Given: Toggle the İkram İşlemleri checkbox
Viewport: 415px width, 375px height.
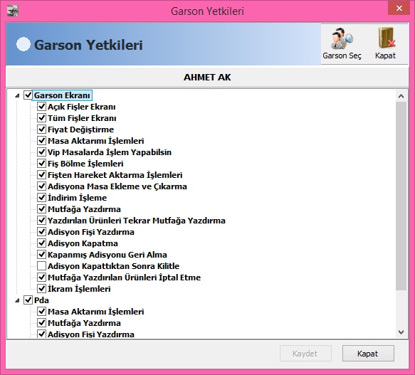Looking at the screenshot, I should [x=41, y=289].
